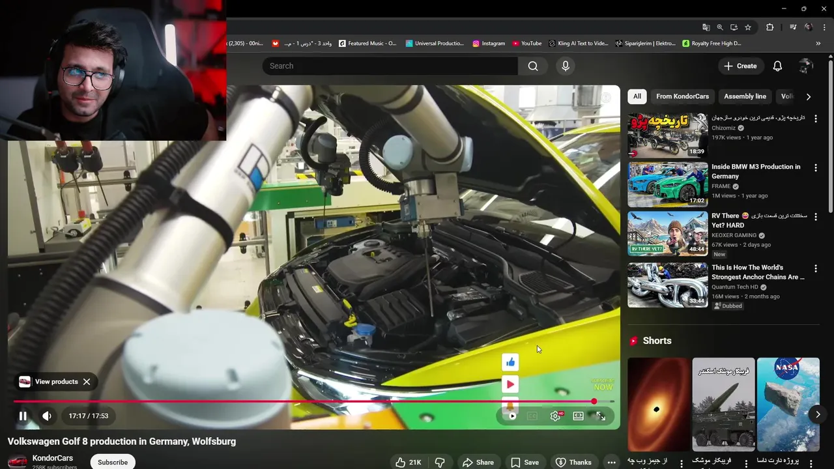Viewport: 834px width, 469px height.
Task: Show next Shorts with the arrow
Action: click(x=818, y=414)
